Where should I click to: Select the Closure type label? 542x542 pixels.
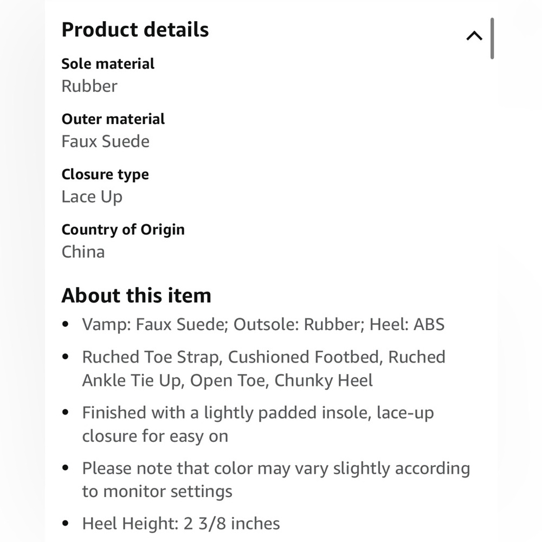point(105,175)
